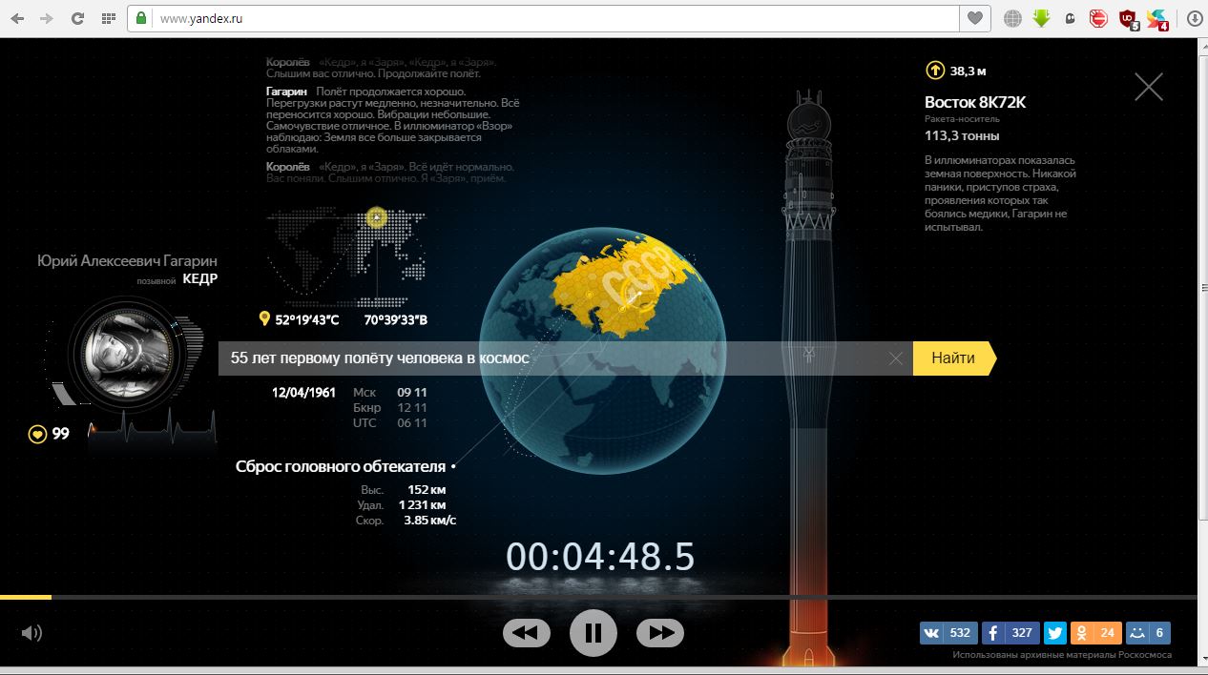Click Юрий Алексеевич Гагарин name
This screenshot has width=1208, height=675.
click(x=128, y=260)
